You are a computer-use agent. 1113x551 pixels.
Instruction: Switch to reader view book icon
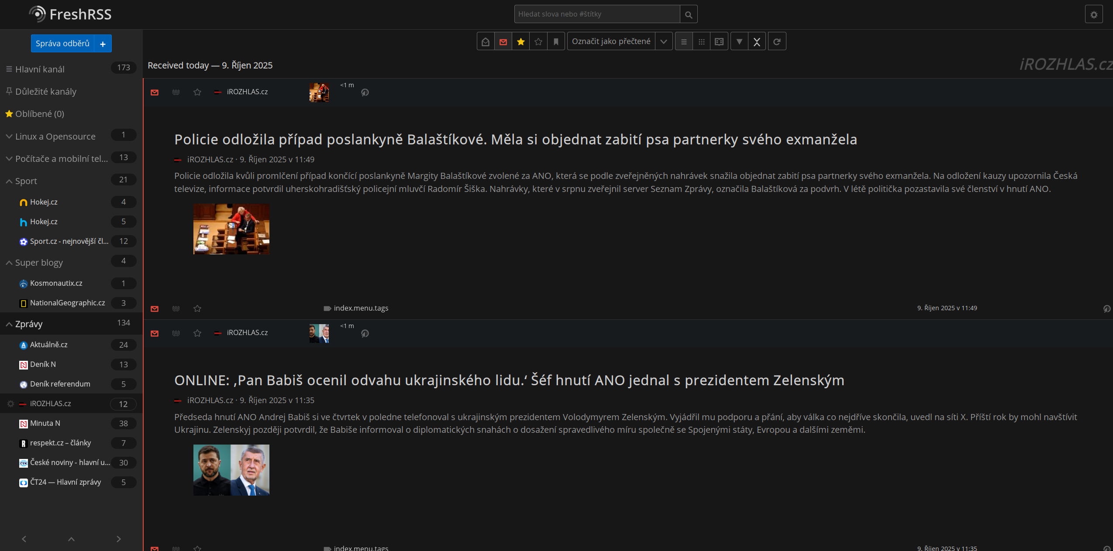(719, 41)
